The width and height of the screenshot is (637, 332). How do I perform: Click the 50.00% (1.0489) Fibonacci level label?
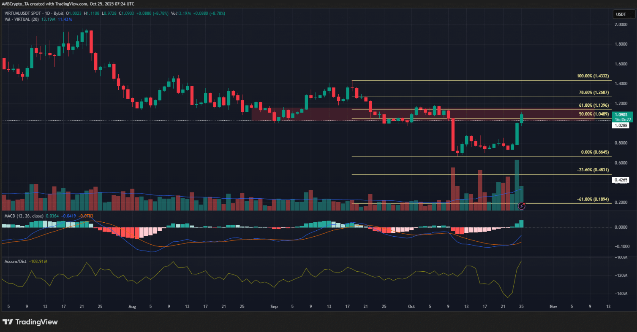tap(593, 114)
